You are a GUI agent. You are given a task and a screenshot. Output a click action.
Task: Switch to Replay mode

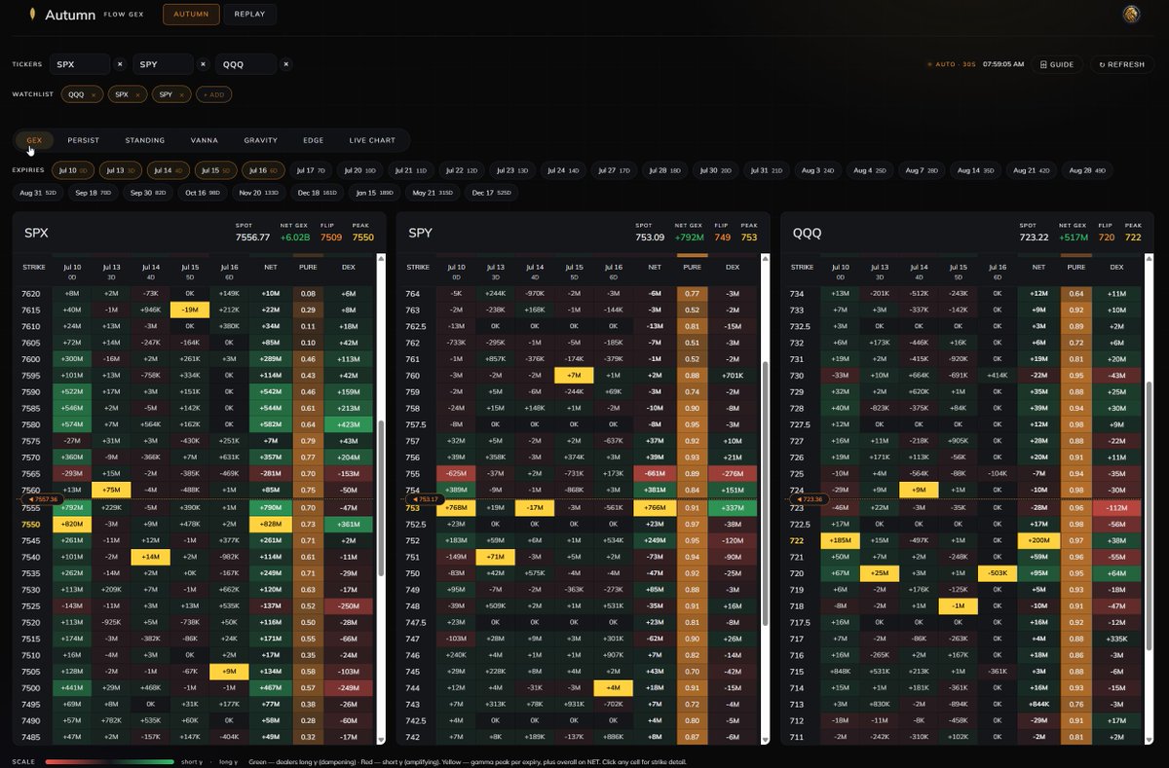[249, 15]
